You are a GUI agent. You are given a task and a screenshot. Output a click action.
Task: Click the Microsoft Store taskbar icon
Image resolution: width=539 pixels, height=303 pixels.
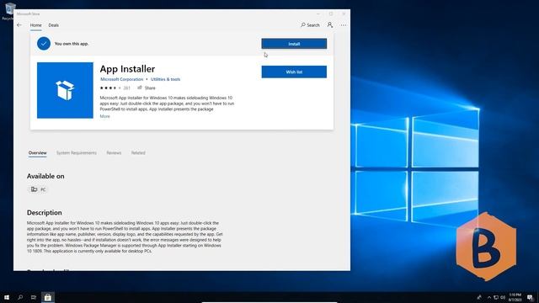pyautogui.click(x=48, y=297)
